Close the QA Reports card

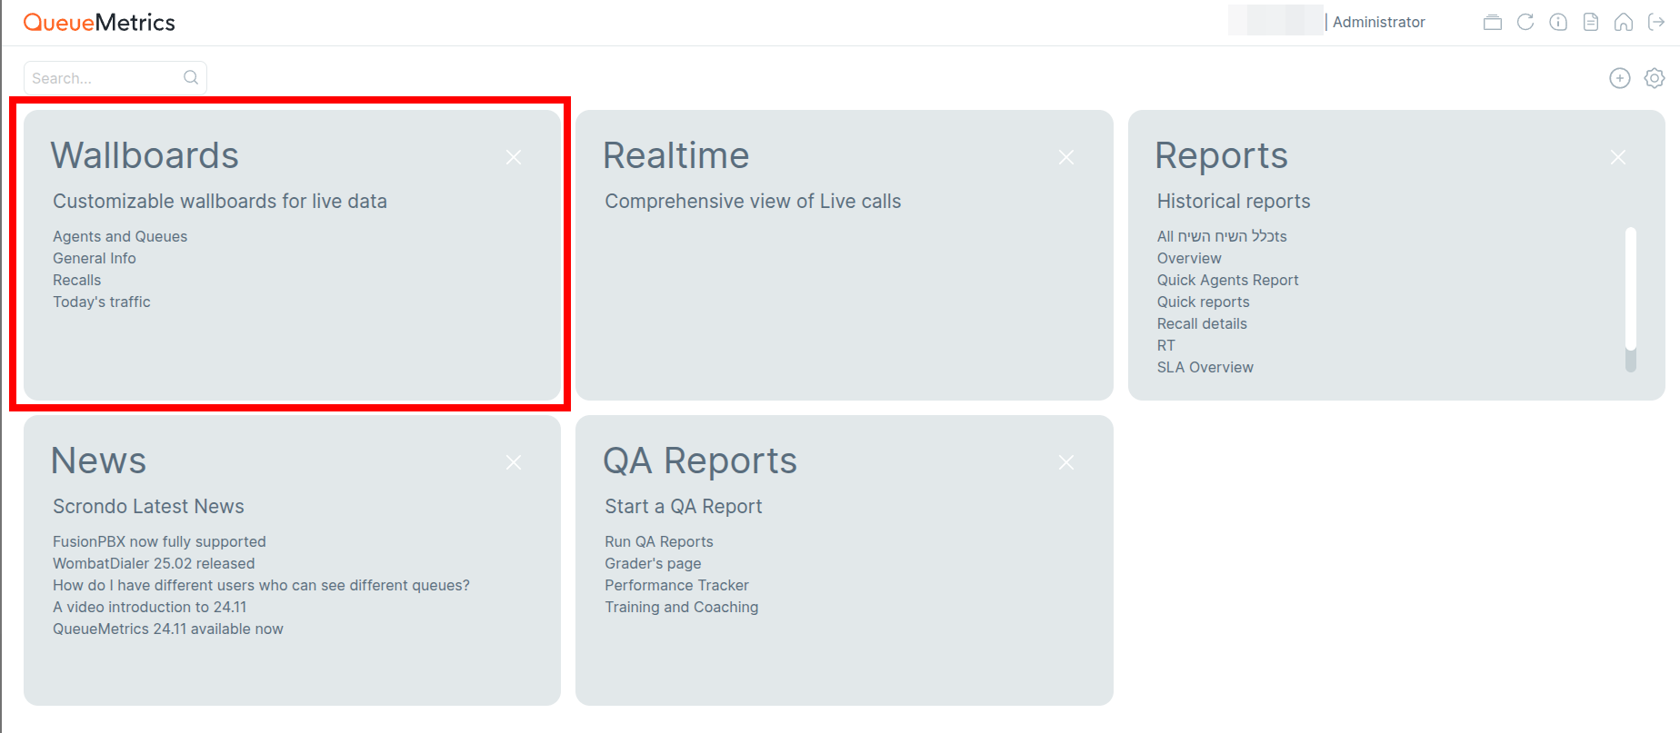click(1066, 463)
